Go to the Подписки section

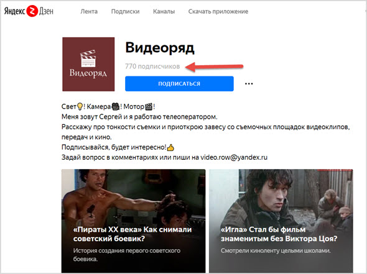tap(125, 11)
